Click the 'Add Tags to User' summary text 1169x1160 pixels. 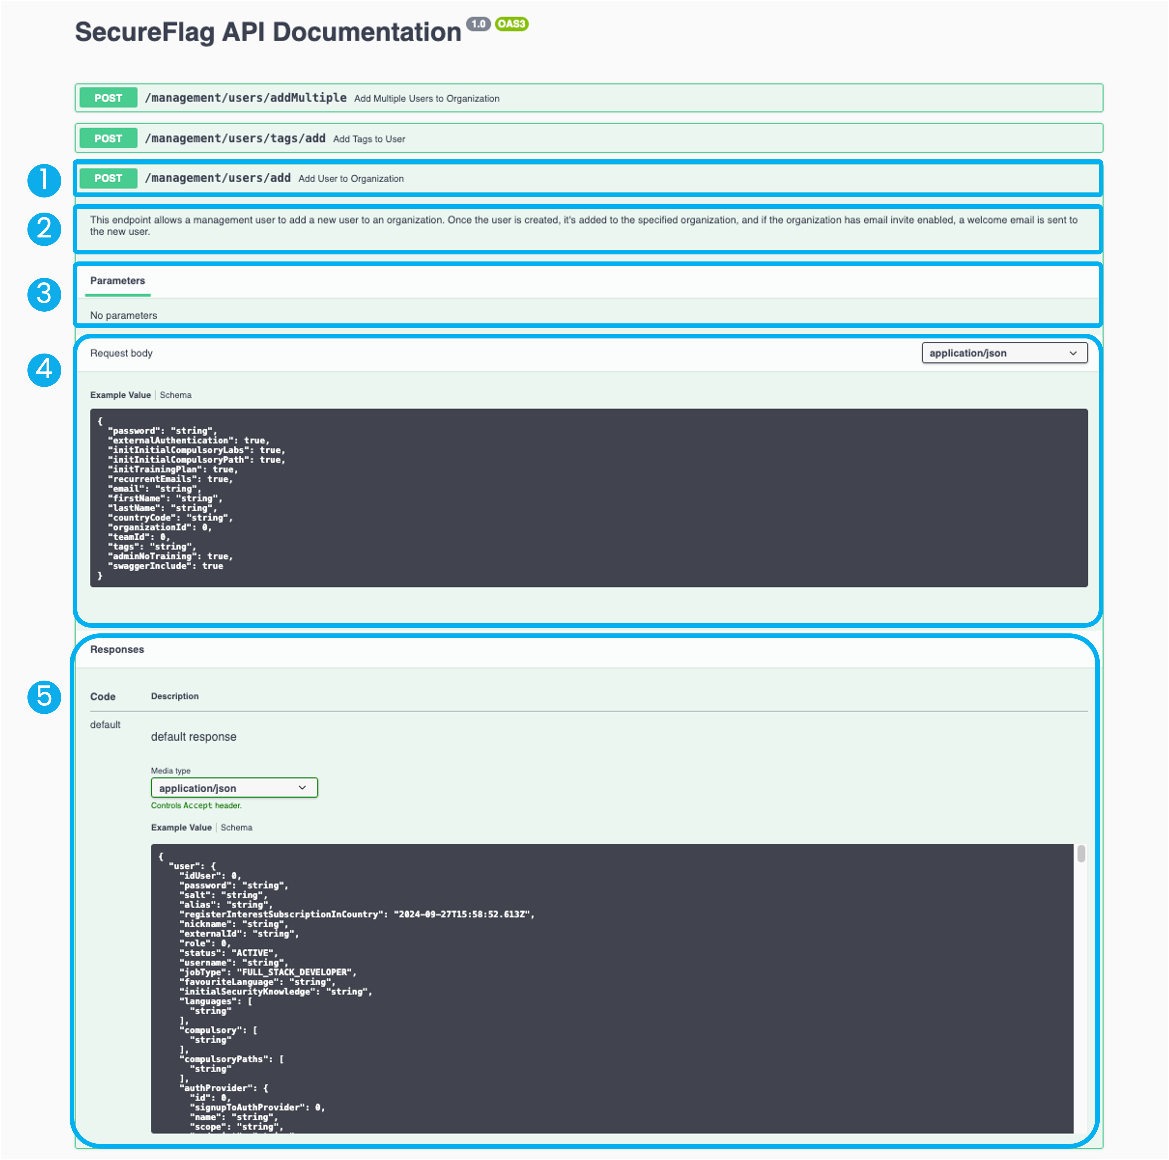(369, 139)
